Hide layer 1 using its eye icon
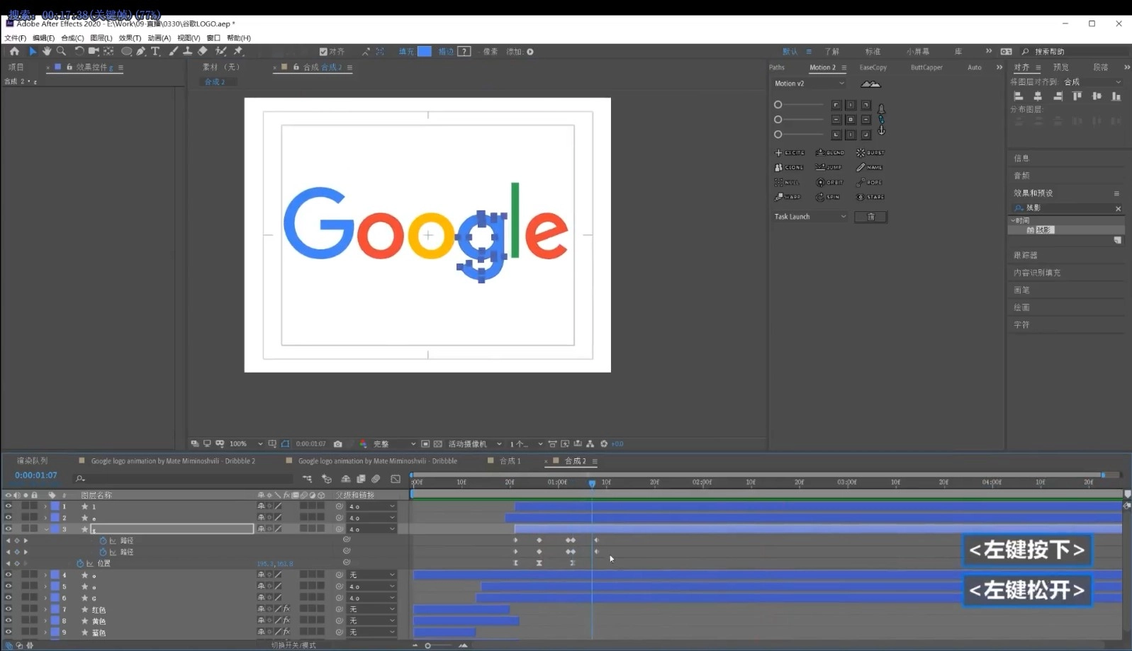The image size is (1132, 651). point(9,506)
